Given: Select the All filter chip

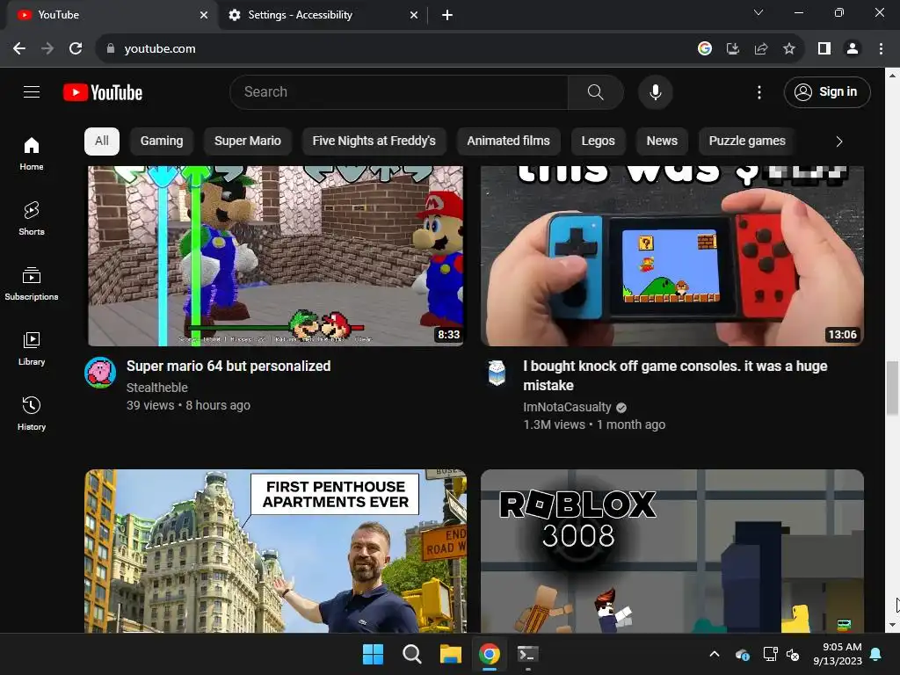Looking at the screenshot, I should coord(102,142).
